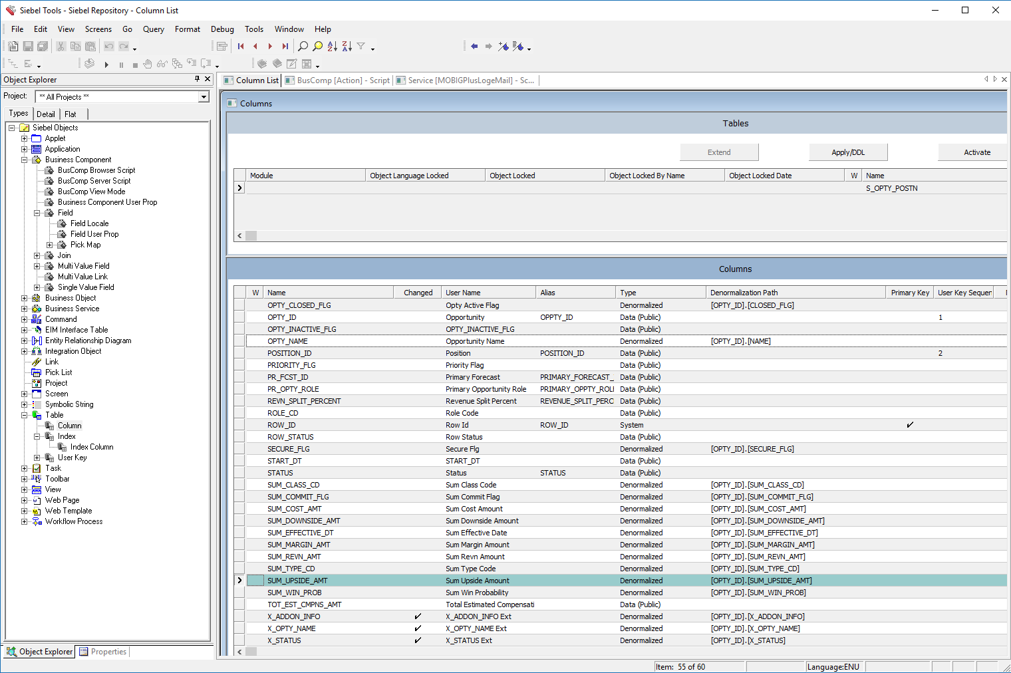Toggle Primary Key cell for OPTY_ID row

pyautogui.click(x=910, y=317)
